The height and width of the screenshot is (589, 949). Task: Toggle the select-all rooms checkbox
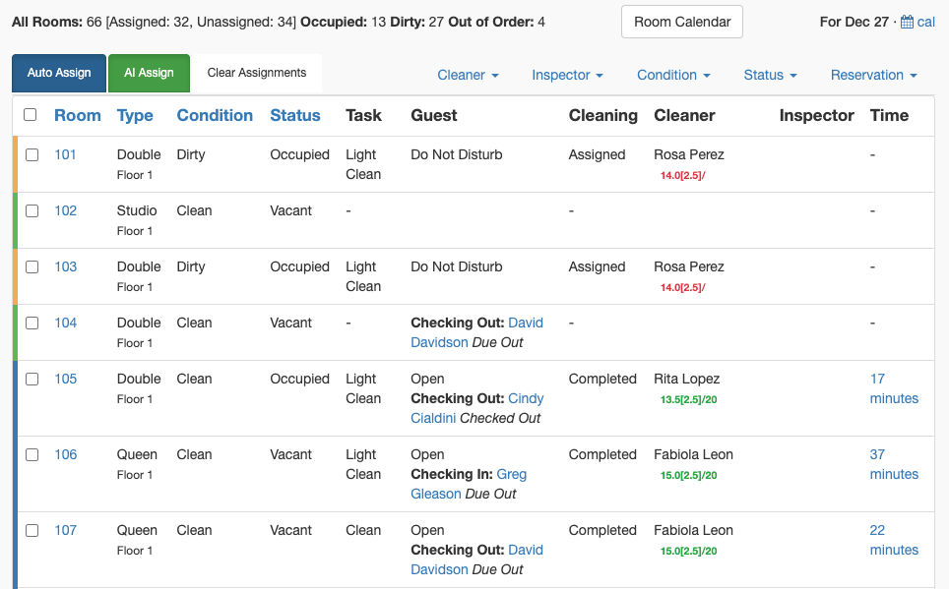[x=31, y=115]
